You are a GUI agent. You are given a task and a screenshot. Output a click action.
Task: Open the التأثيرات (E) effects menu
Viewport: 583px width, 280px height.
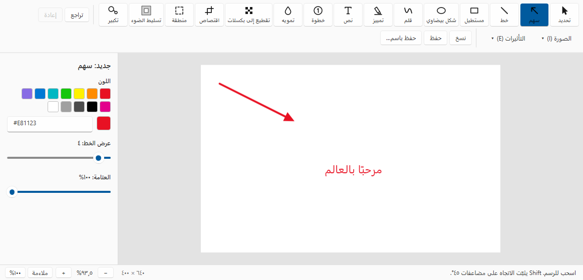point(508,38)
